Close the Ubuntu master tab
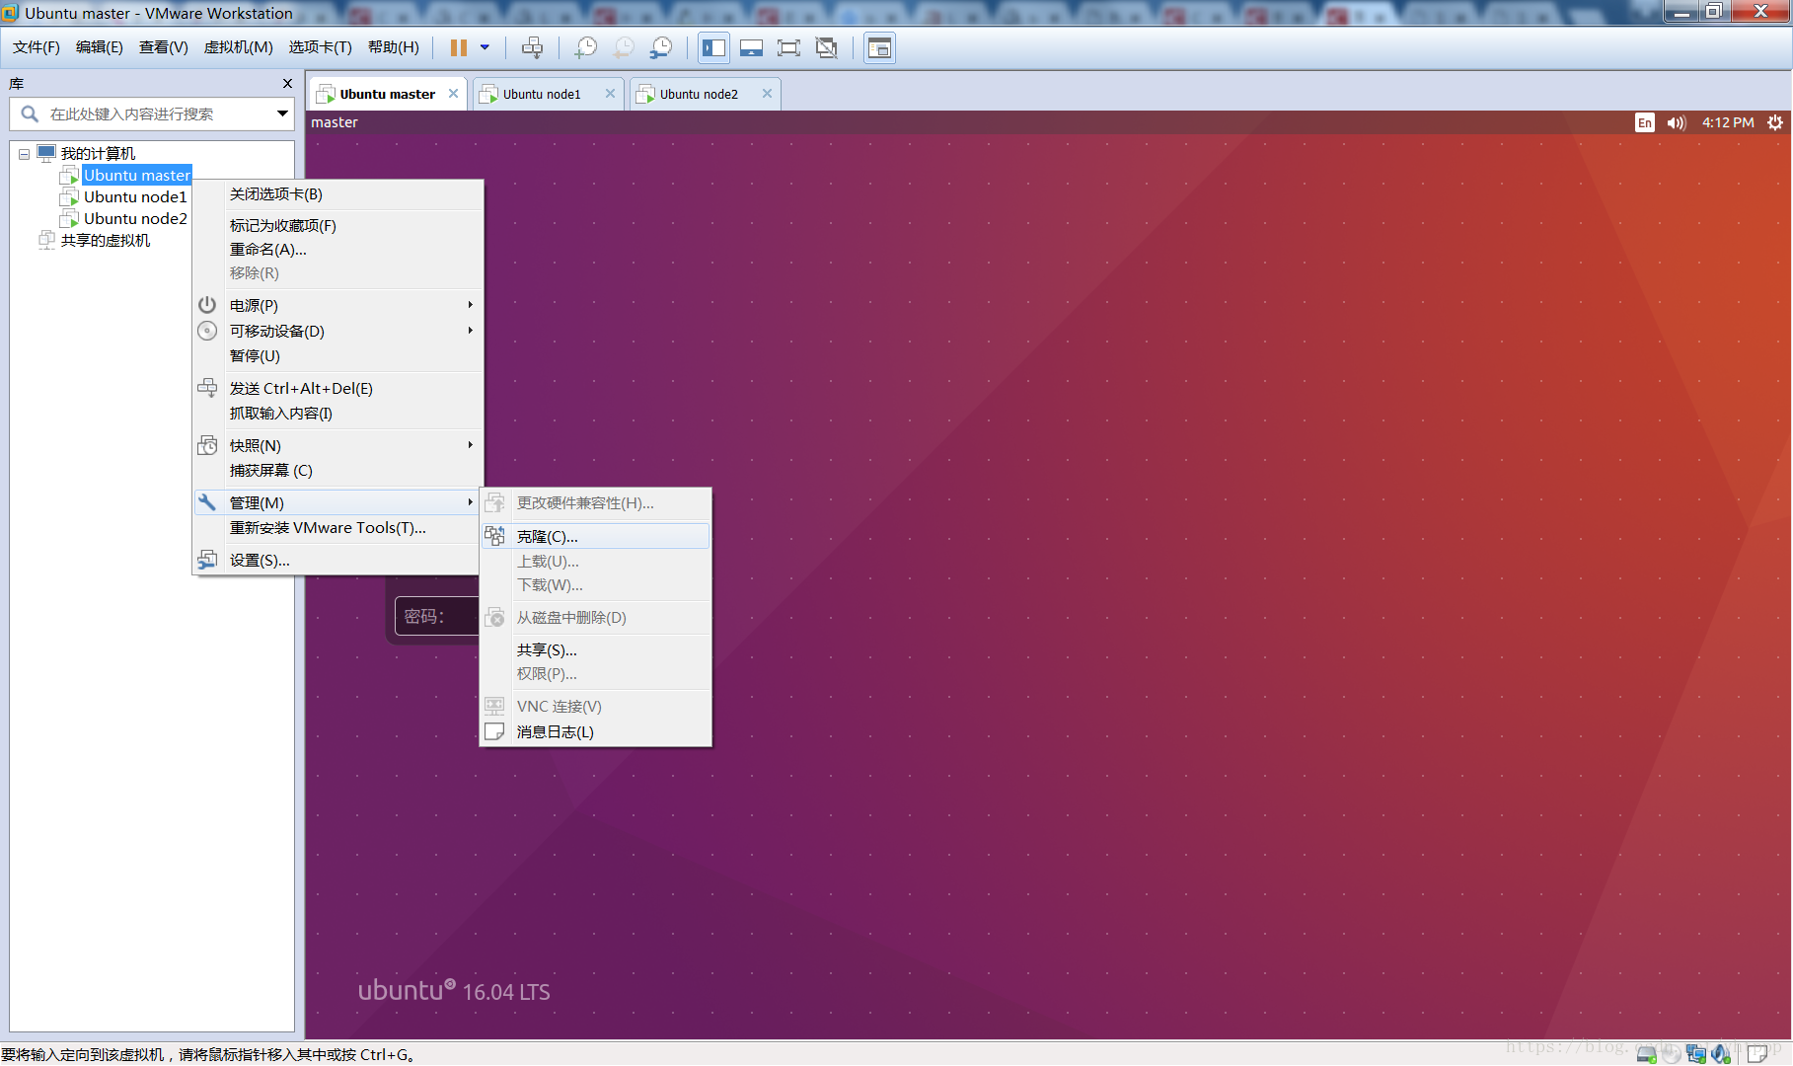 pyautogui.click(x=453, y=94)
